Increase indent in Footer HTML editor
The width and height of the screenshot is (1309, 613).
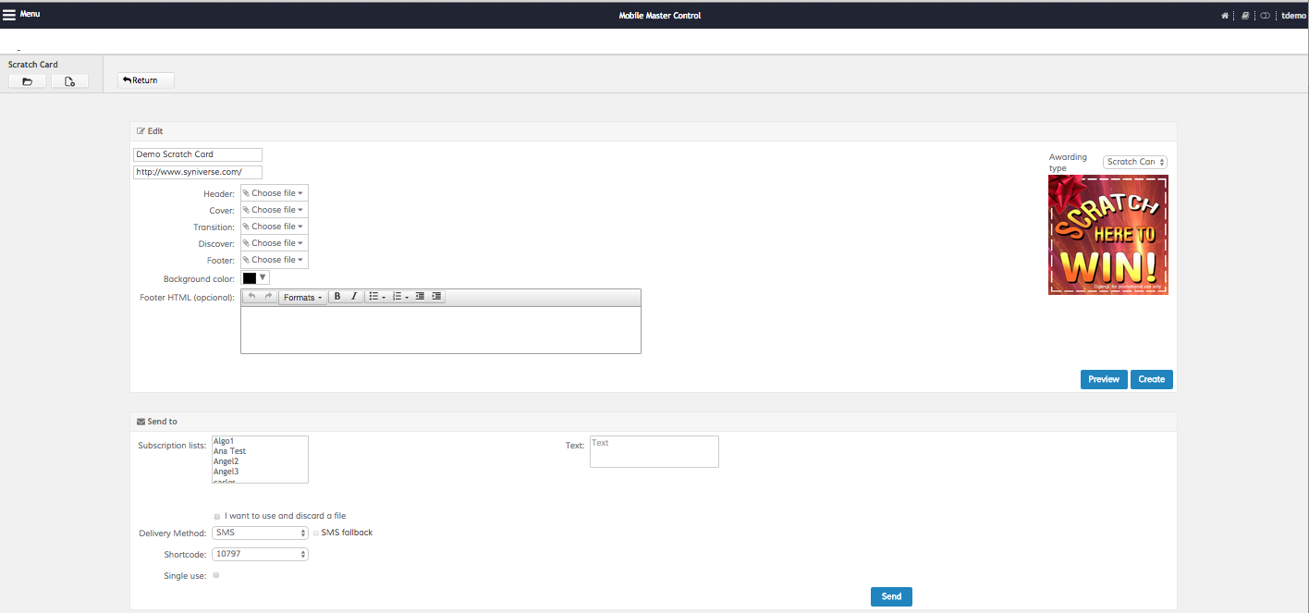tap(436, 297)
